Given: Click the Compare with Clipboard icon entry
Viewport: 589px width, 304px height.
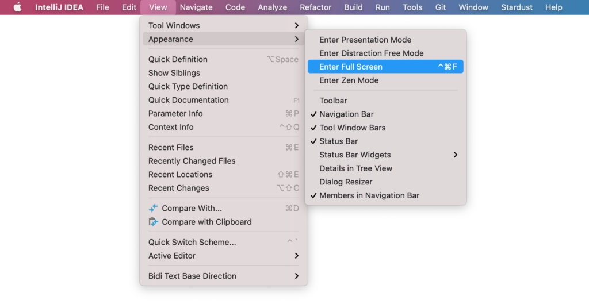Looking at the screenshot, I should (224, 222).
